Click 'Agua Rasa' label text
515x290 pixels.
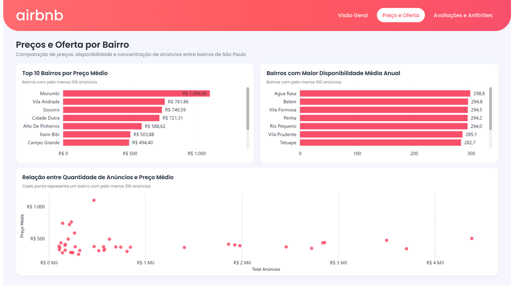[285, 93]
